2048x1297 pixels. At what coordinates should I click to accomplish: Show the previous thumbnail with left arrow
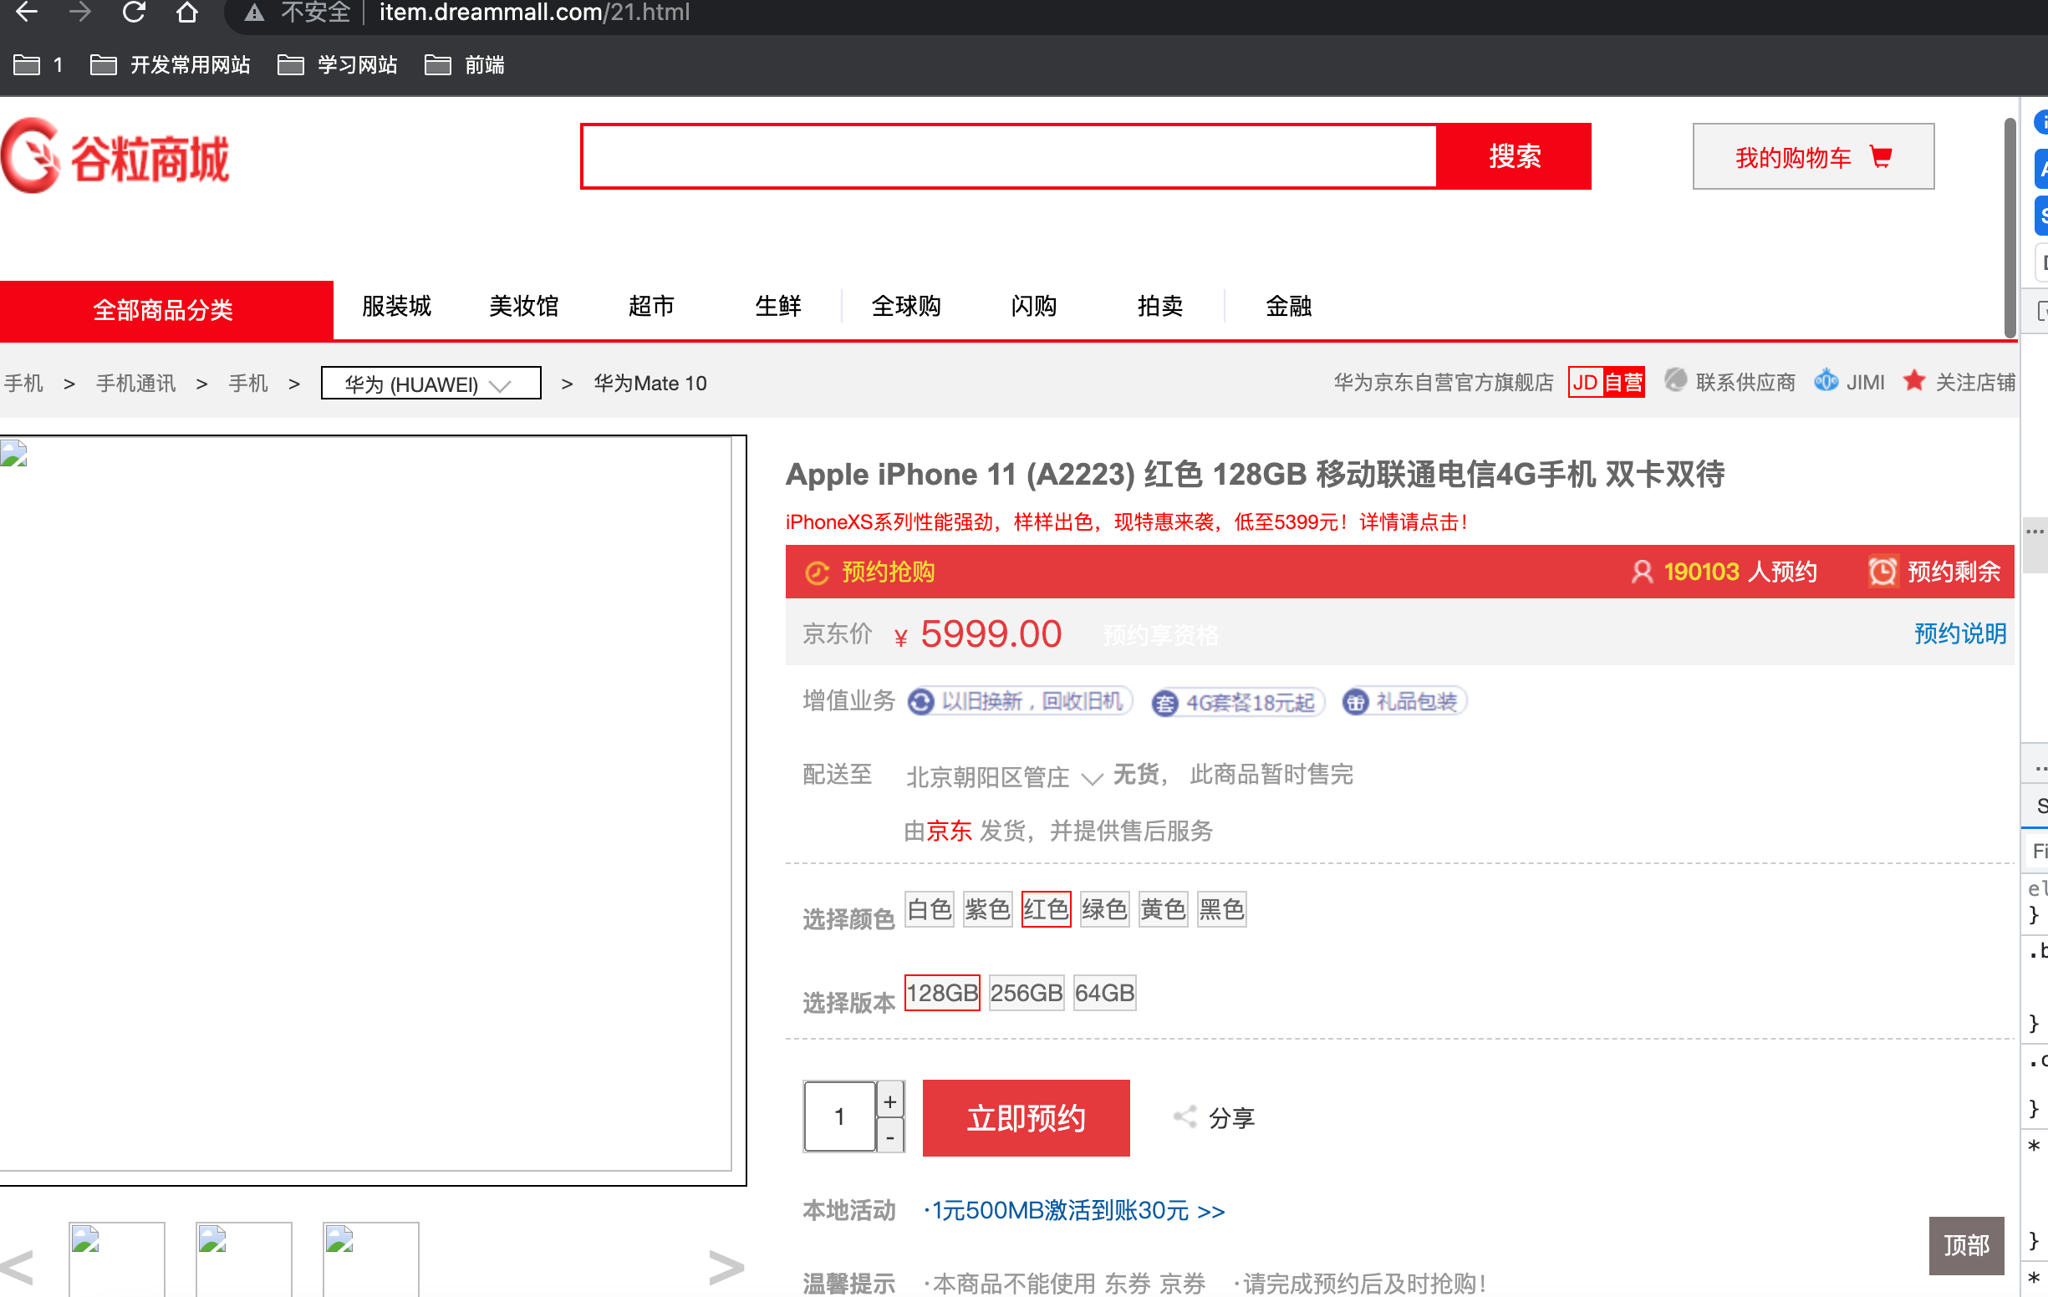(17, 1266)
